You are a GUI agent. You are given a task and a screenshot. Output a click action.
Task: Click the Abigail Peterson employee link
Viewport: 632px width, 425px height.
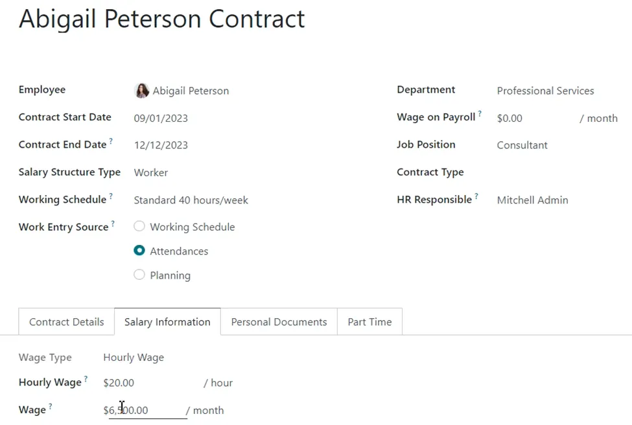click(x=191, y=91)
